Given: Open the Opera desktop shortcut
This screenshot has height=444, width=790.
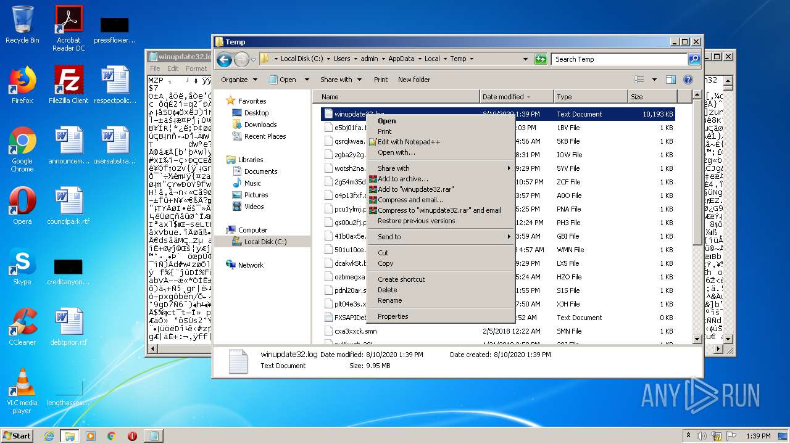Looking at the screenshot, I should click(22, 206).
